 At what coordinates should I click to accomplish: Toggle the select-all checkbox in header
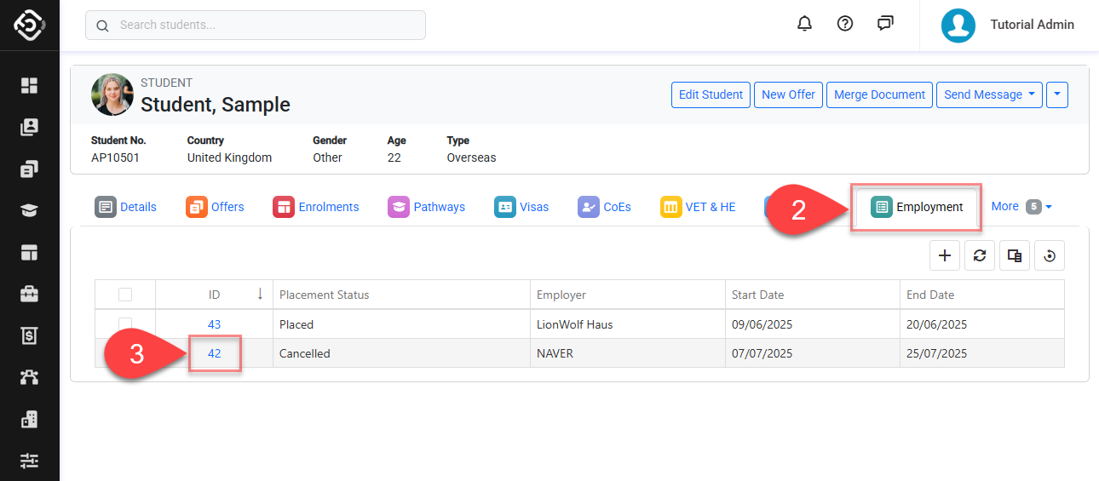(x=125, y=295)
